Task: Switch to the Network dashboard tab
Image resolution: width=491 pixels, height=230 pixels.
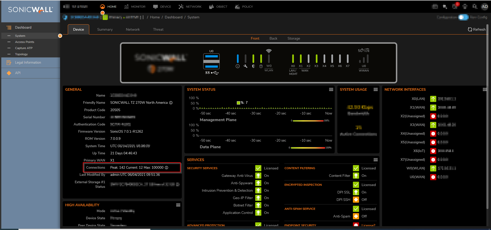Action: tap(133, 29)
